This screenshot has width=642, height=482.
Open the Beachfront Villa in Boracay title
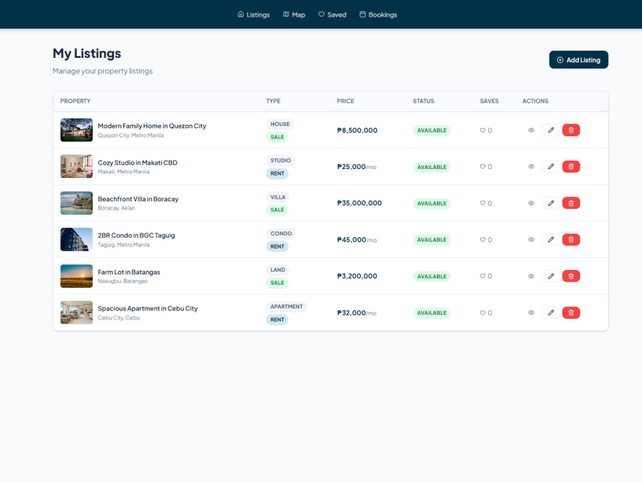point(138,199)
